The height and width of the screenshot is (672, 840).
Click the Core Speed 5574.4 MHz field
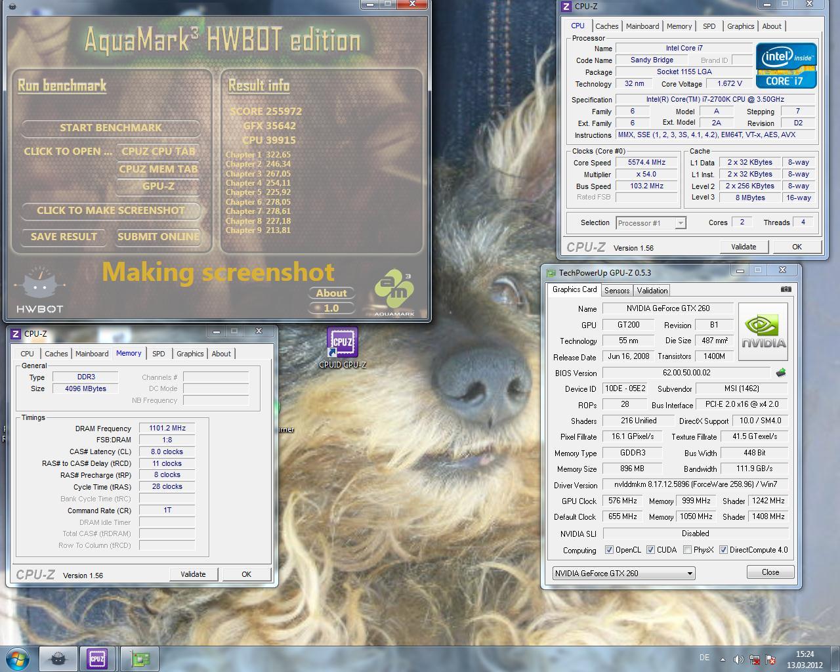tap(646, 163)
